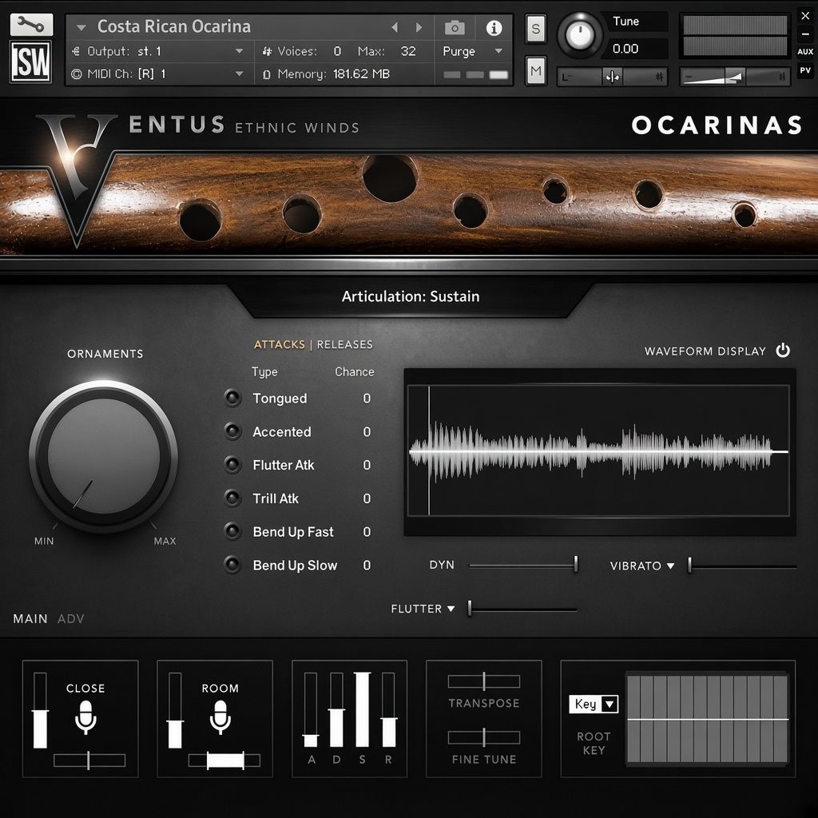The image size is (818, 818).
Task: Open the Vibrato dropdown arrow
Action: [x=670, y=566]
